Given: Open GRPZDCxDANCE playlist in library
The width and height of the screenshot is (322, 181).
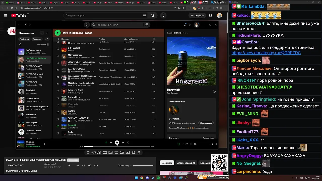Looking at the screenshot, I should click(34, 68).
